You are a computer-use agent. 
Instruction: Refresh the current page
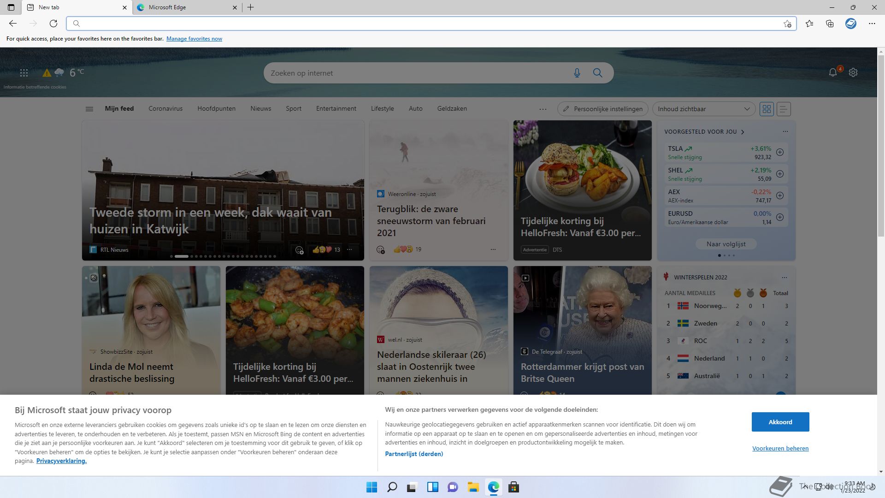pos(53,24)
